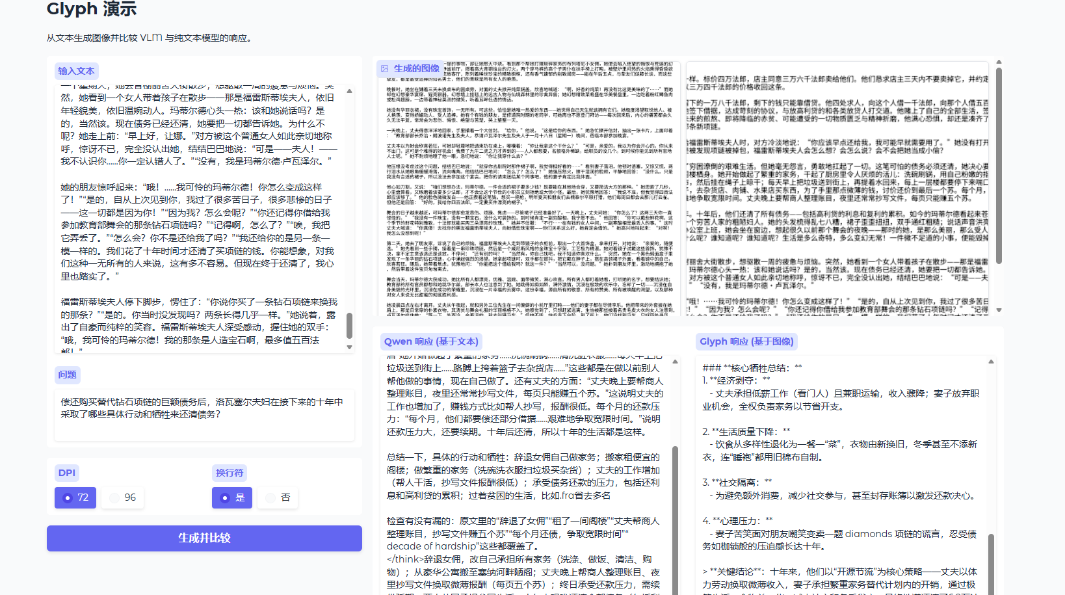Click the DPI label

pos(67,473)
